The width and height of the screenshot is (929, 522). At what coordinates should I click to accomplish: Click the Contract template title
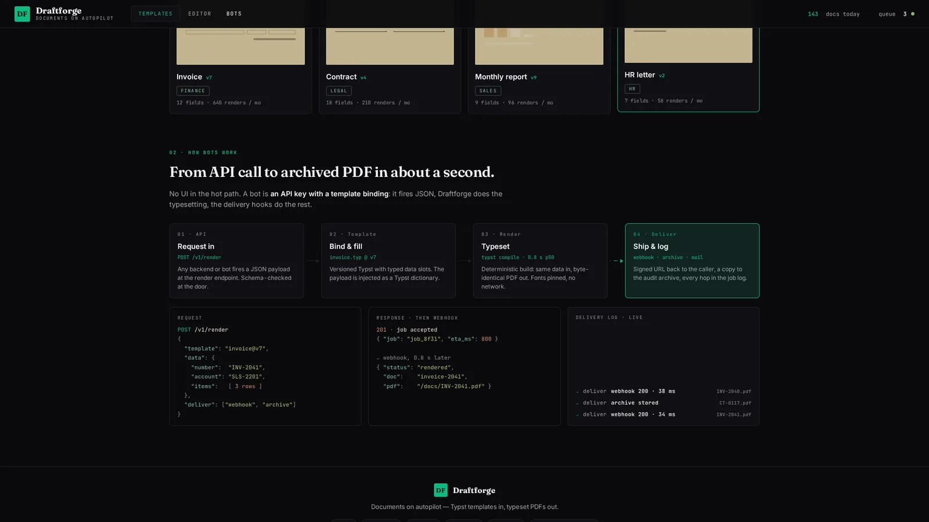pyautogui.click(x=341, y=77)
